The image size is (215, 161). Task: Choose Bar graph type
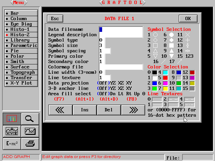[x=21, y=13]
